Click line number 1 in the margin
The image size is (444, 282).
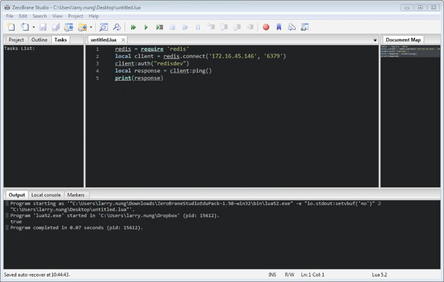(x=97, y=49)
